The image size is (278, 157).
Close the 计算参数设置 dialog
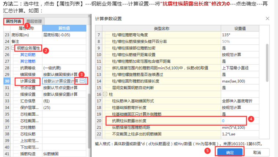(x=267, y=18)
